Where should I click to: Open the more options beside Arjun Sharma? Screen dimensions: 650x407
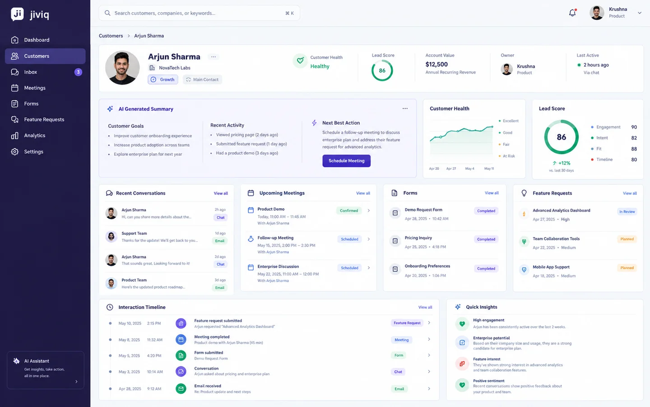[x=213, y=56]
